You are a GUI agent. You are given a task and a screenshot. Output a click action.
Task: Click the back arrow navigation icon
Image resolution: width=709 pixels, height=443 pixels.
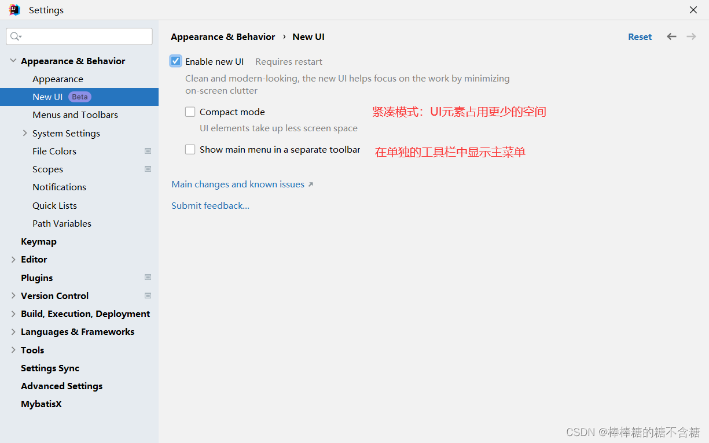671,36
